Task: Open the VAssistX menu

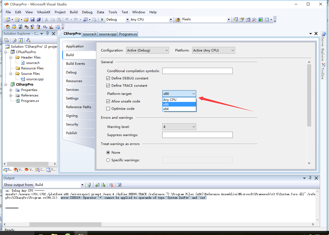Action: (x=44, y=12)
